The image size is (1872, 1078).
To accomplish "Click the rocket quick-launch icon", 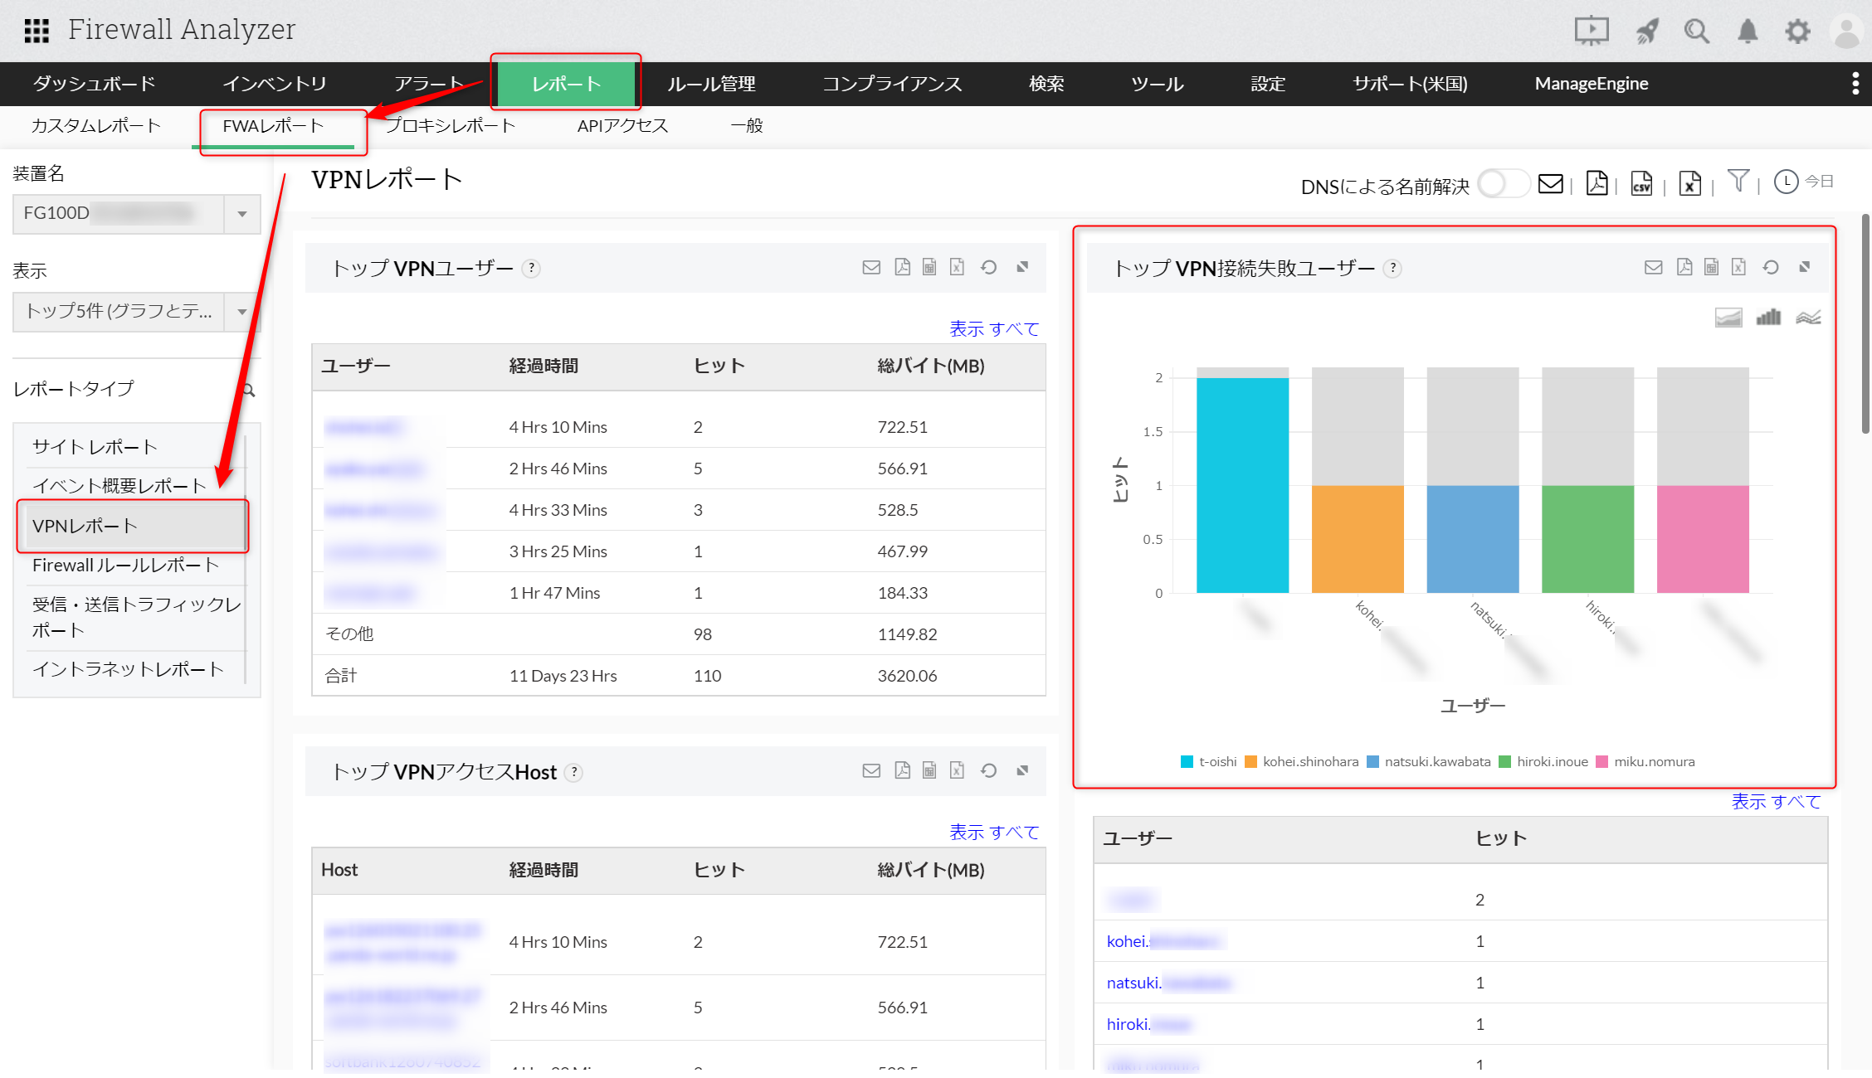I will tap(1646, 32).
